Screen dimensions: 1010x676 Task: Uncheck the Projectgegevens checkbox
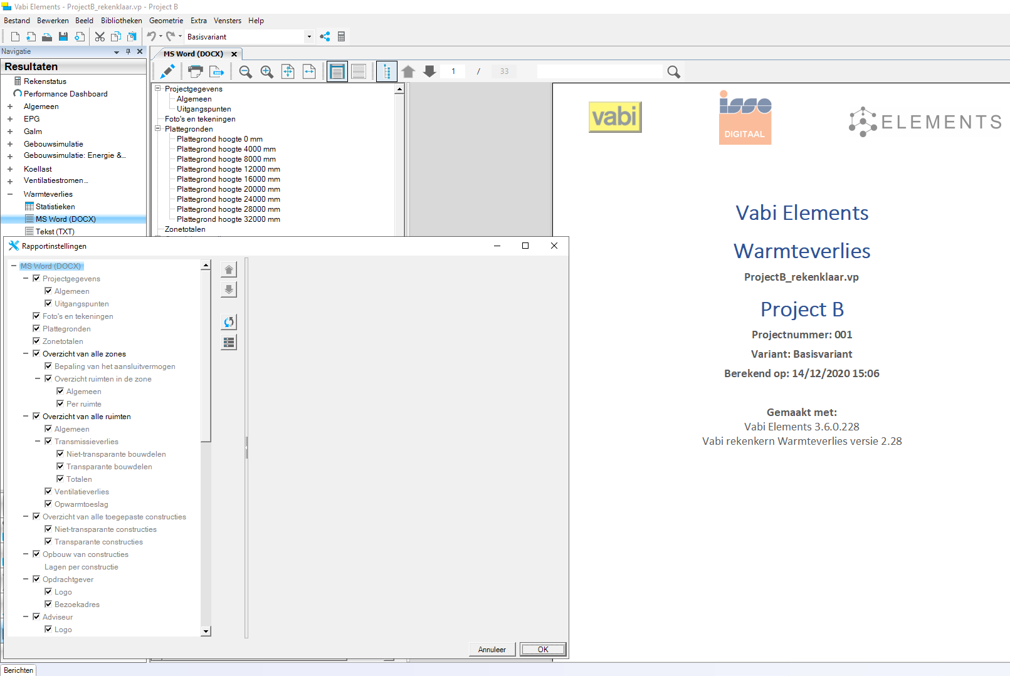tap(36, 278)
